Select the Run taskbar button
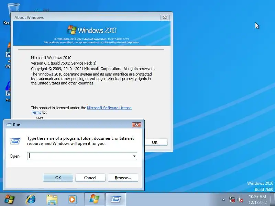Screen dimensions: 275x206 [116, 199]
